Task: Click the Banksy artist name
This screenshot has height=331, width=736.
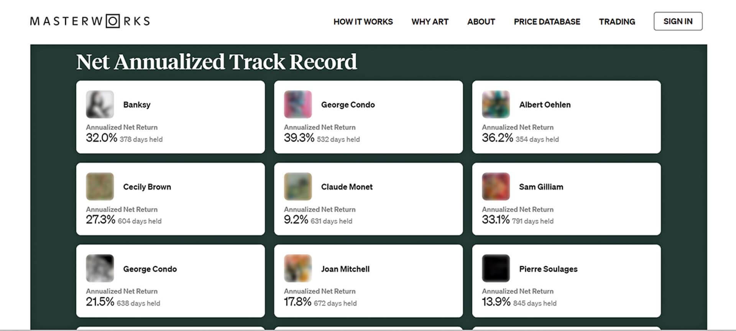Action: [x=136, y=105]
